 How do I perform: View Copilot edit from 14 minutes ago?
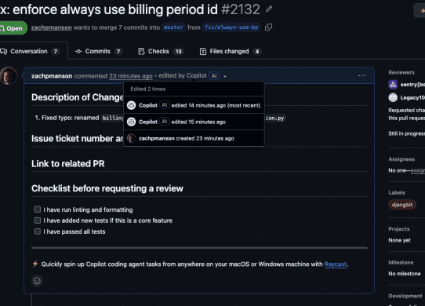point(194,105)
